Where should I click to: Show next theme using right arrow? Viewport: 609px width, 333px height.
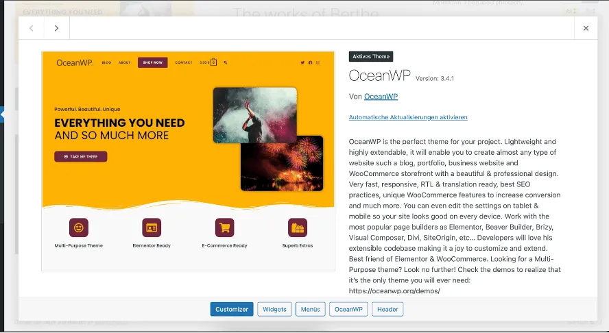(57, 28)
